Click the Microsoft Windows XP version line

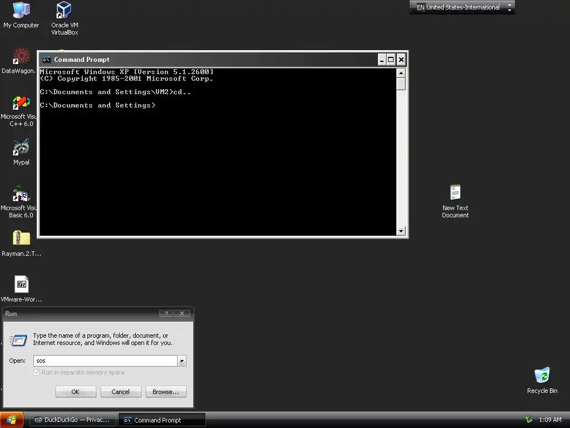click(126, 72)
